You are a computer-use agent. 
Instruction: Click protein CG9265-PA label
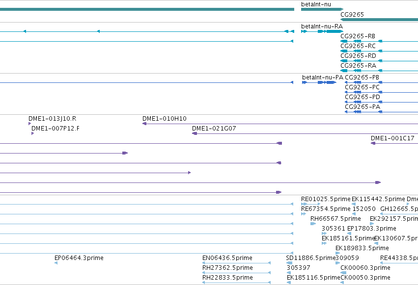pos(362,107)
